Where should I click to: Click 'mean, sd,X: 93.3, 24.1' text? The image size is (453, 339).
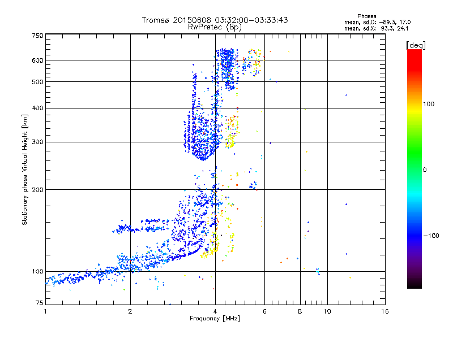[377, 28]
